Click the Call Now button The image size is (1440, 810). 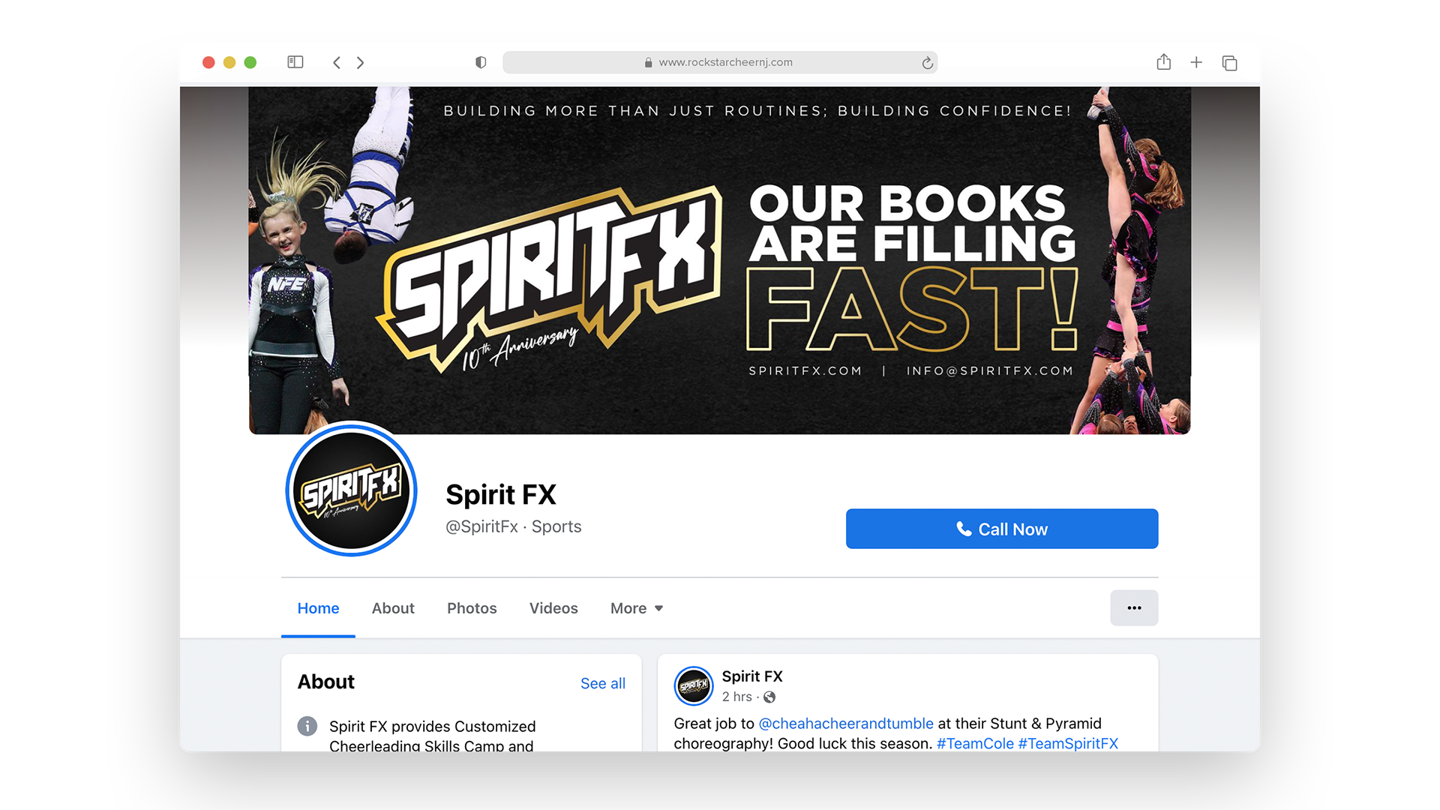pyautogui.click(x=1002, y=529)
